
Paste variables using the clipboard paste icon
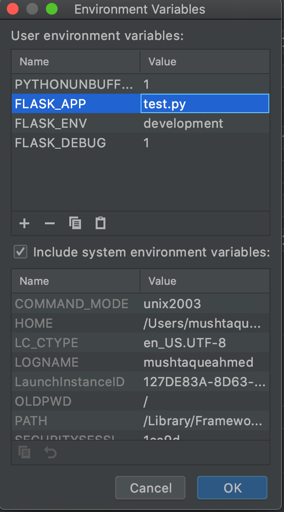coord(100,223)
